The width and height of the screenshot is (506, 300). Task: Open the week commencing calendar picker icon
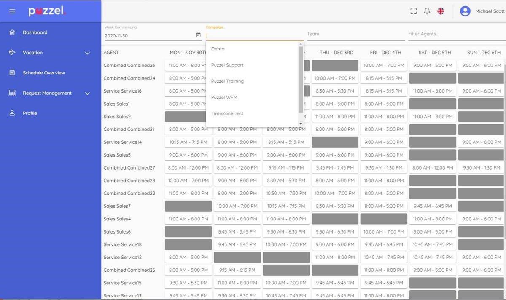pyautogui.click(x=199, y=35)
